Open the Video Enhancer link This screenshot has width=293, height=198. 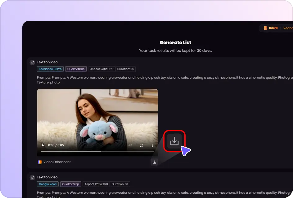tap(57, 162)
